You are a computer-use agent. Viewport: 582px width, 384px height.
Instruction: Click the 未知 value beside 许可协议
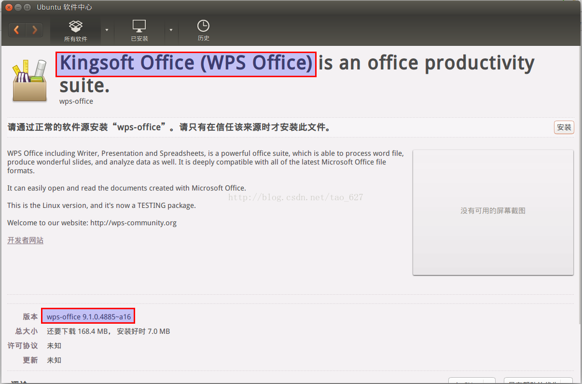(54, 346)
